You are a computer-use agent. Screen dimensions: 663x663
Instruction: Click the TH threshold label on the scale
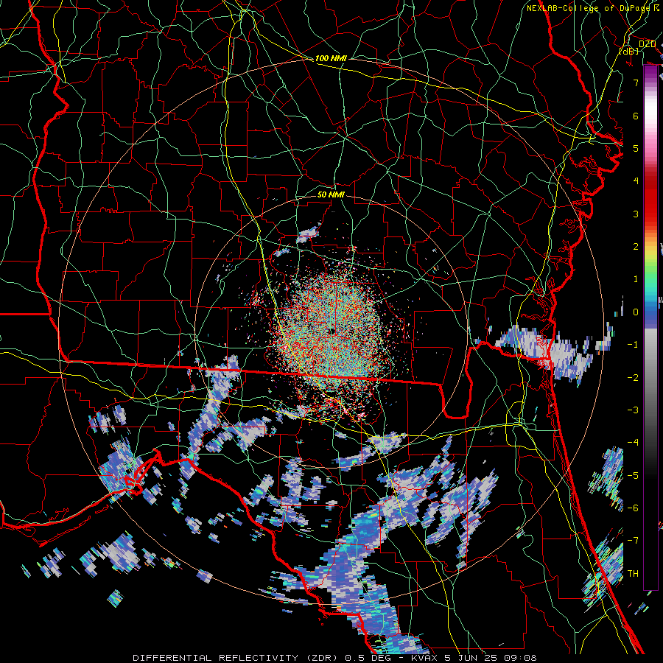pyautogui.click(x=633, y=574)
